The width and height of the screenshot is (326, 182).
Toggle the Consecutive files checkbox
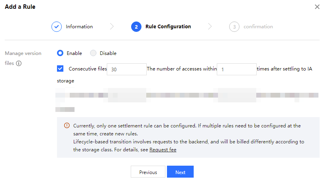(x=60, y=68)
